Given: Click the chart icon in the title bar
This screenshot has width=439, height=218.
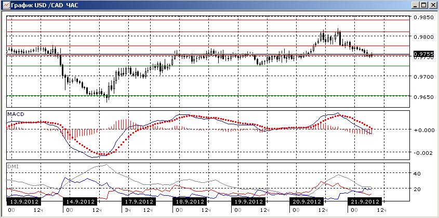Looking at the screenshot, I should point(5,5).
